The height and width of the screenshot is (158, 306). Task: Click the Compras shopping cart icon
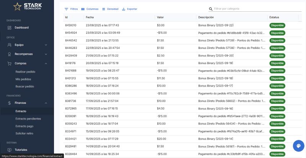click(9, 63)
